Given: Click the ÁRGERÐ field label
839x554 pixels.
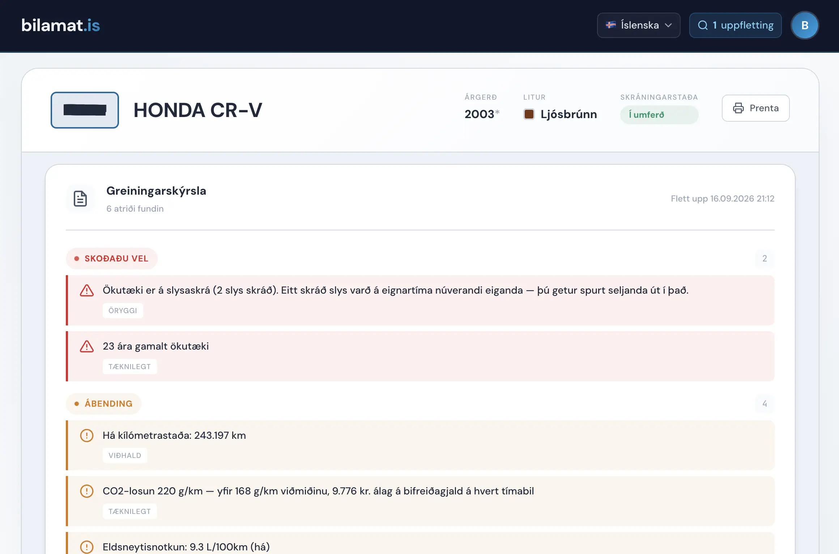Looking at the screenshot, I should click(481, 97).
